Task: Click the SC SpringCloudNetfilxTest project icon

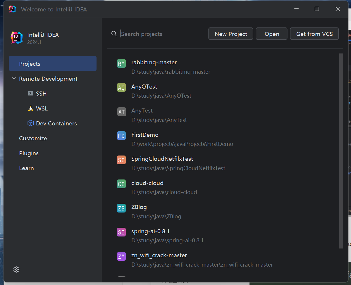Action: [x=121, y=160]
